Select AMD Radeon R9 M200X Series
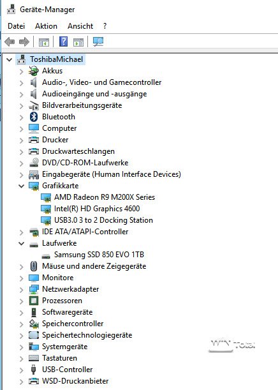 click(x=105, y=197)
